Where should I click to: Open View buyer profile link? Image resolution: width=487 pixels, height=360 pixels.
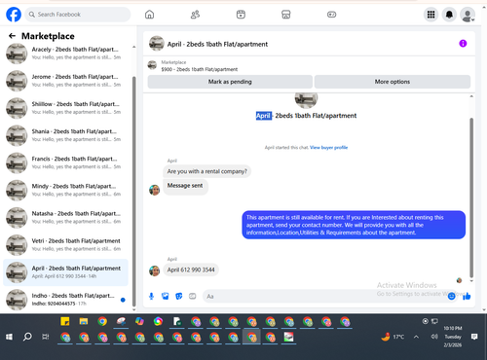point(328,148)
